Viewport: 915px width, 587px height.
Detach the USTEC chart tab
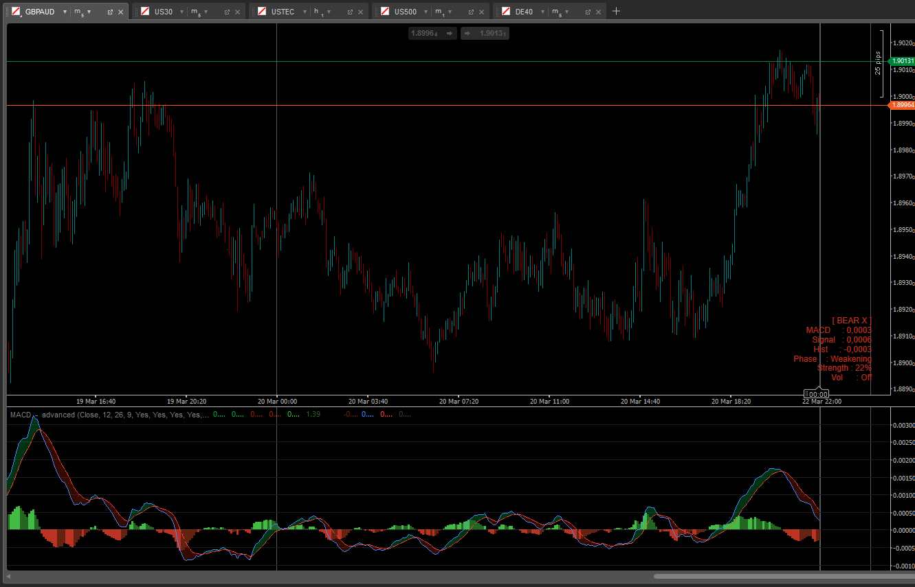click(x=349, y=12)
